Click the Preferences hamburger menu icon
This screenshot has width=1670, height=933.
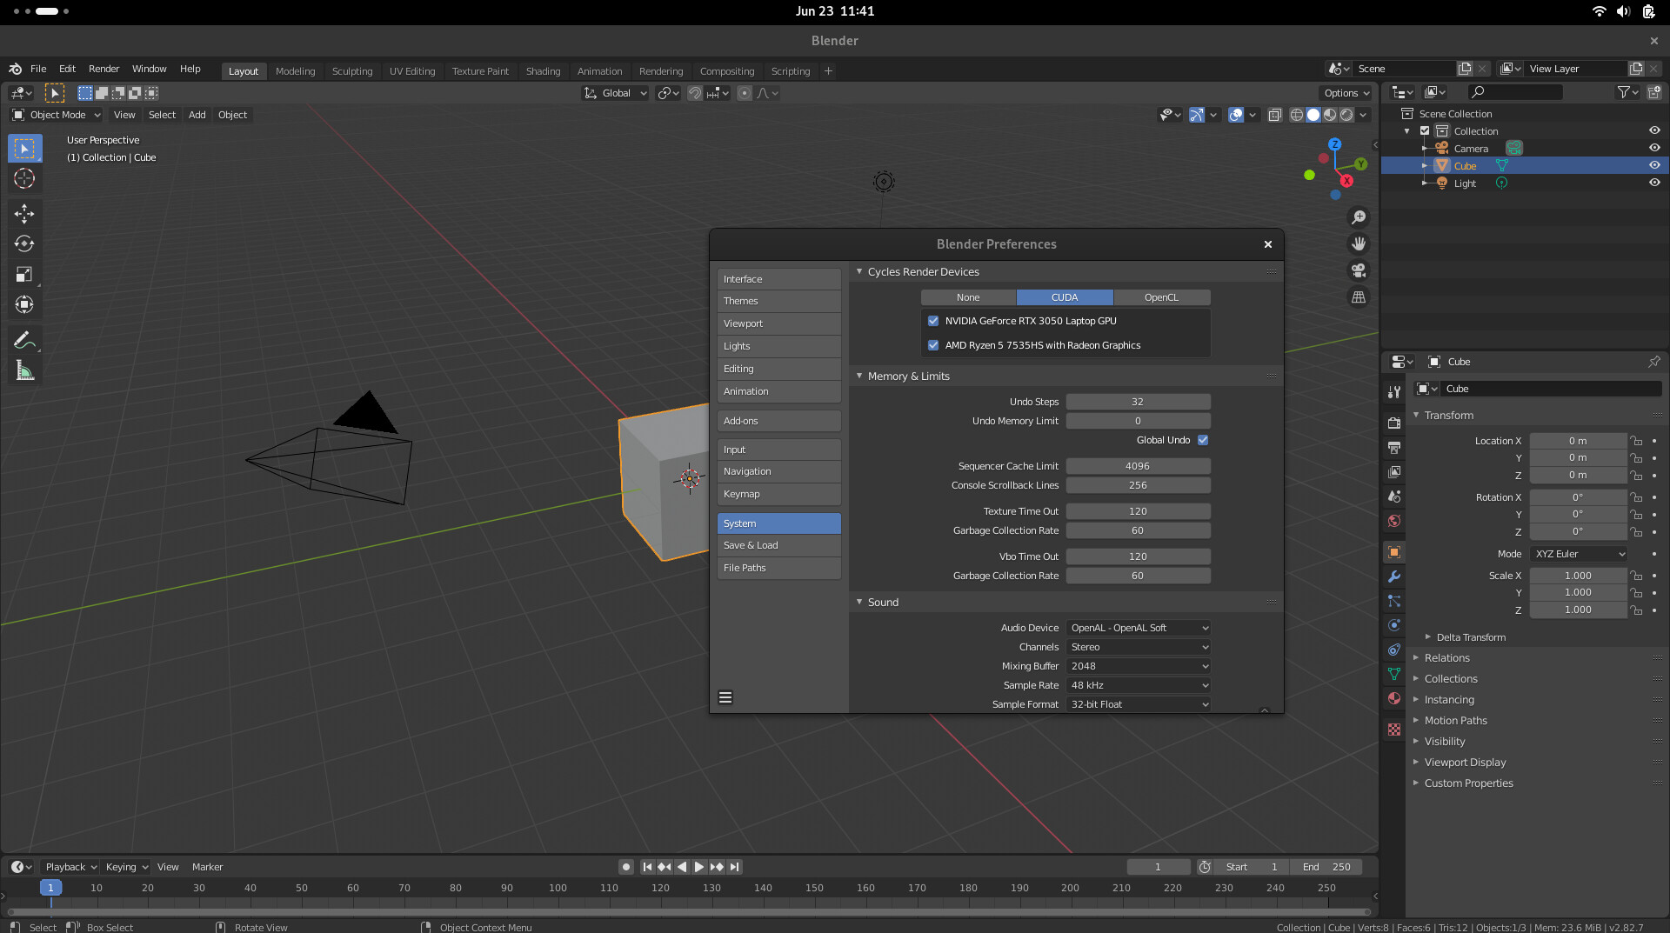(725, 697)
